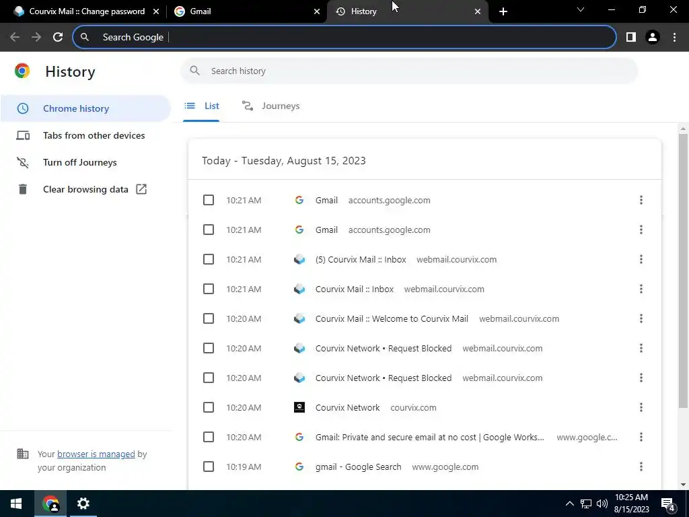Select the History browser tab
This screenshot has width=689, height=517.
[407, 11]
